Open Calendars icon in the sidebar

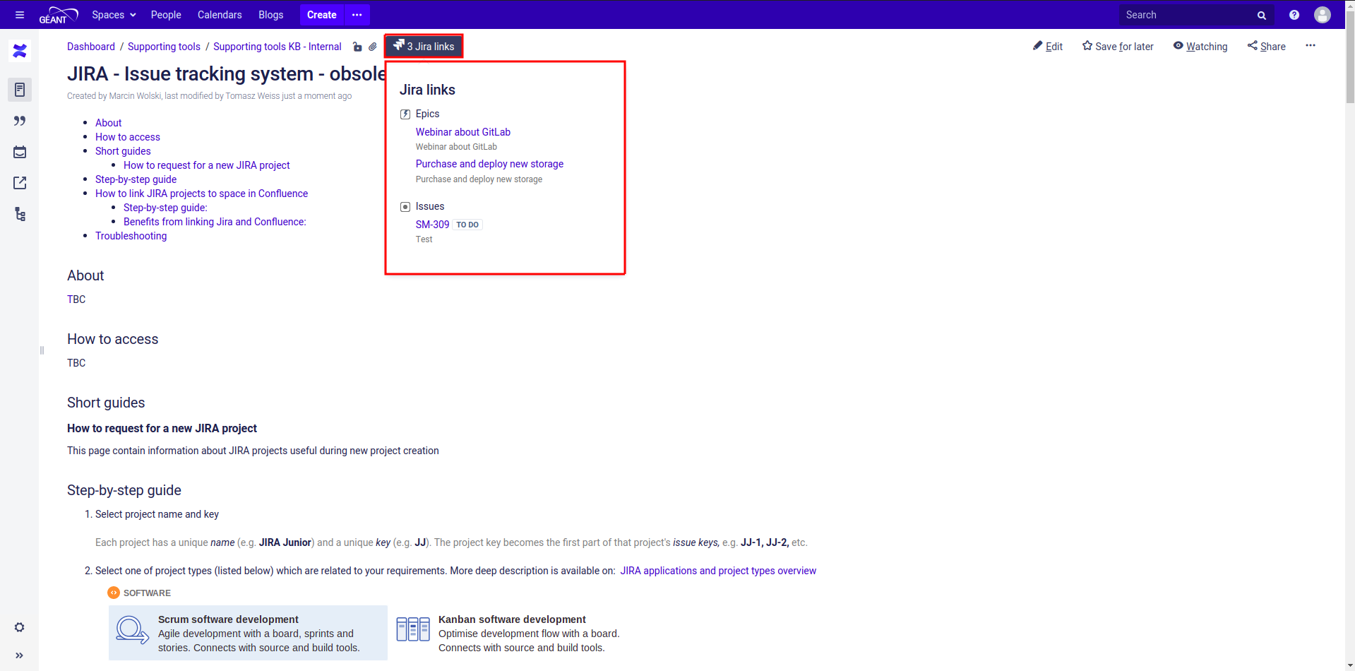(20, 152)
